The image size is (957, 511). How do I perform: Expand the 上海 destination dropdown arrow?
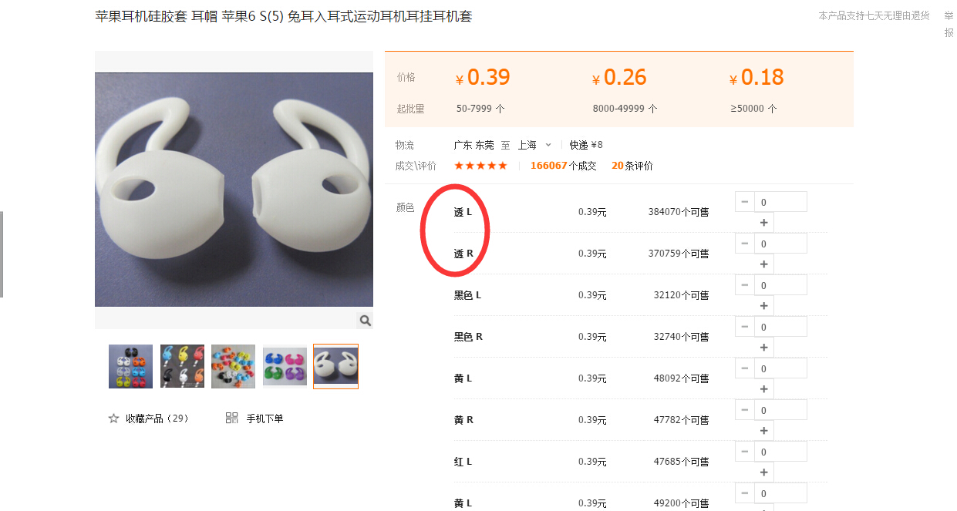(548, 145)
